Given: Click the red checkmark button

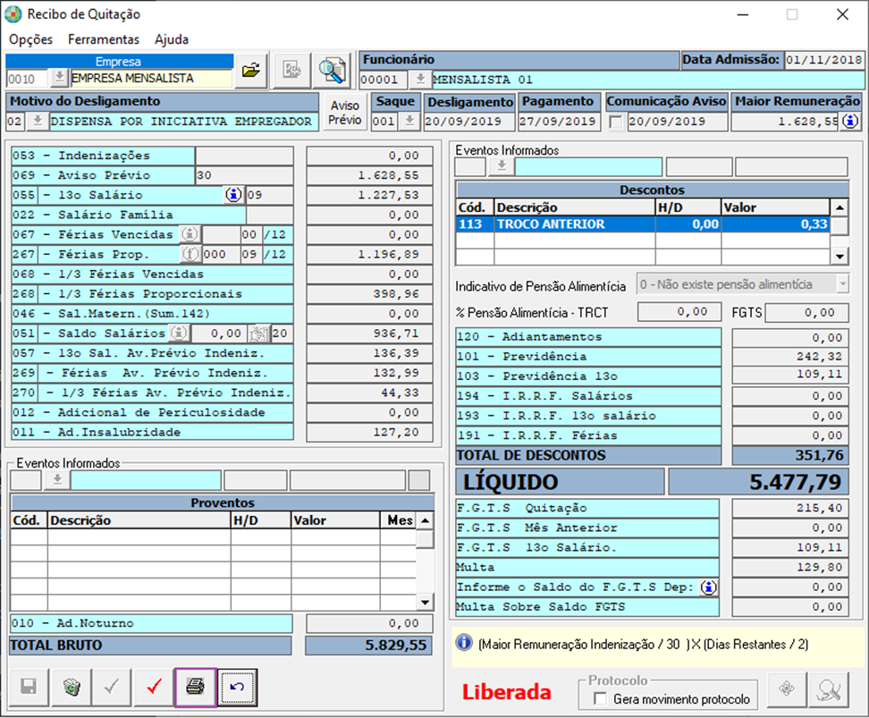Looking at the screenshot, I should [154, 687].
